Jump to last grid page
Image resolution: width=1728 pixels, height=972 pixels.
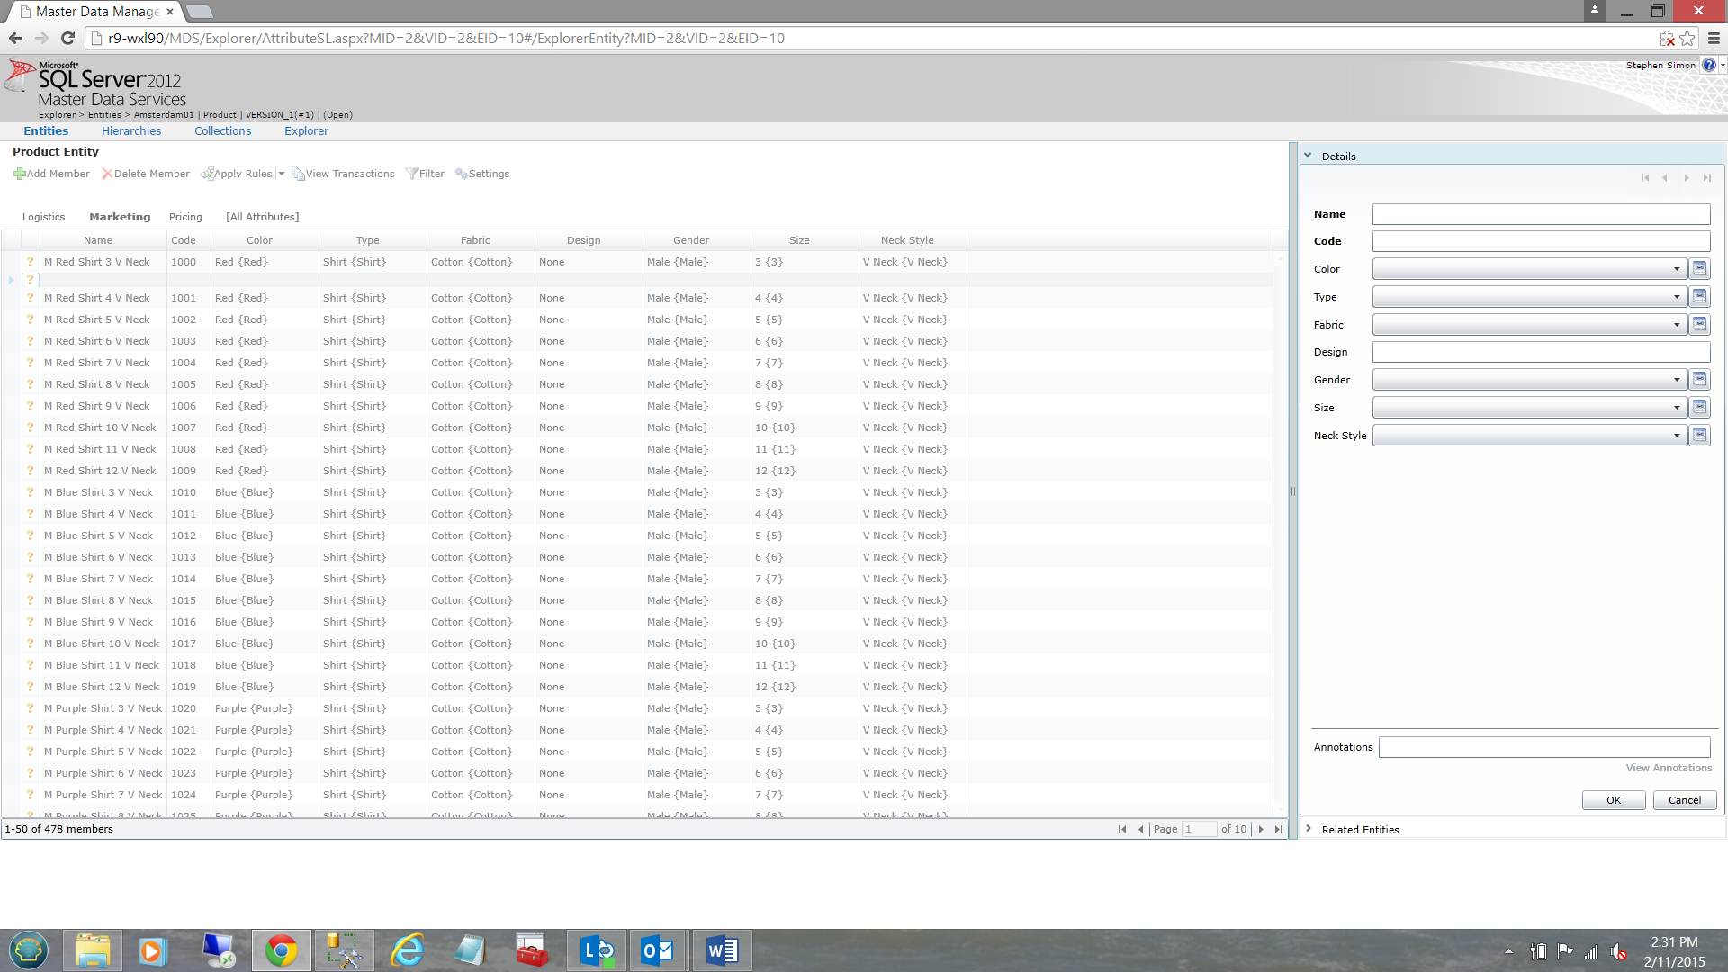point(1279,829)
